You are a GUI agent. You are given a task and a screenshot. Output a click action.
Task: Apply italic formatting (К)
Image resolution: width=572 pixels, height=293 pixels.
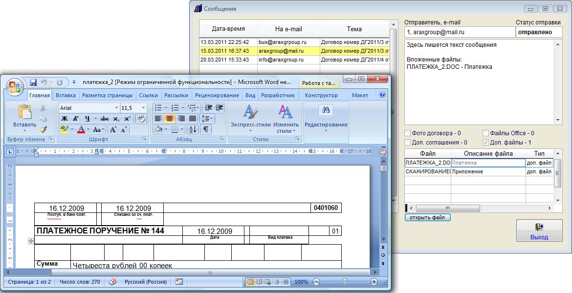point(75,119)
